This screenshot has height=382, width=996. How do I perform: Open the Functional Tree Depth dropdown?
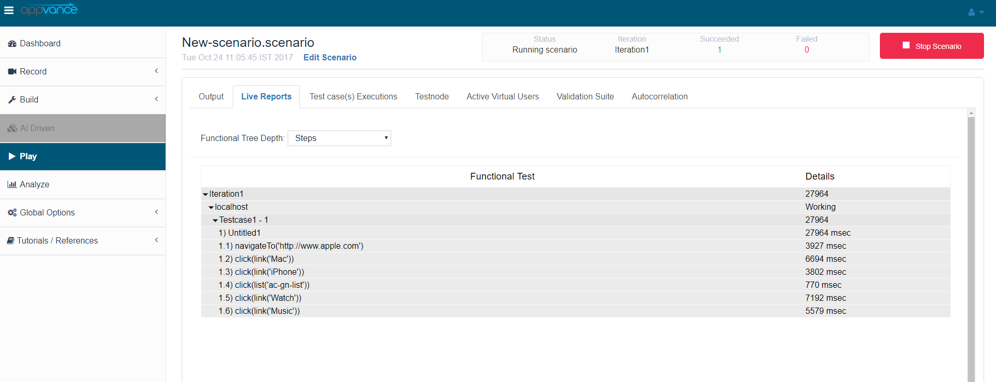339,138
